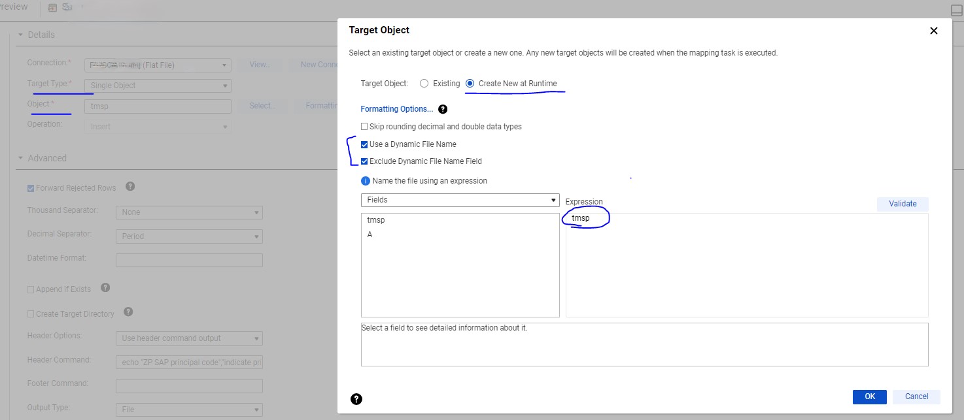Open the Header Options dropdown
Viewport: 964px width, 420px height.
pos(189,338)
